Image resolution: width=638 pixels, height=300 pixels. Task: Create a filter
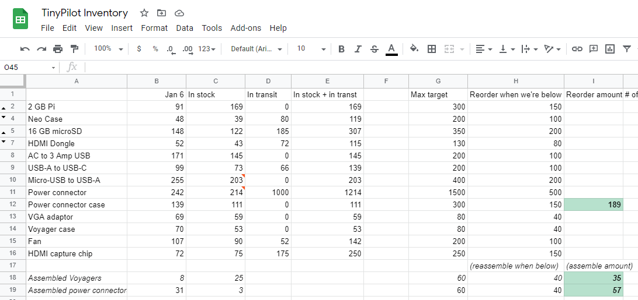[x=626, y=49]
